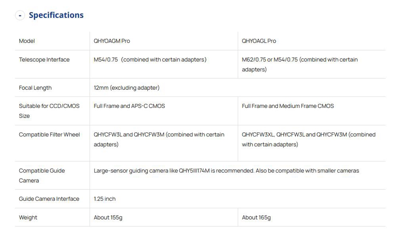Click the Model row label
The height and width of the screenshot is (240, 401).
(x=27, y=41)
